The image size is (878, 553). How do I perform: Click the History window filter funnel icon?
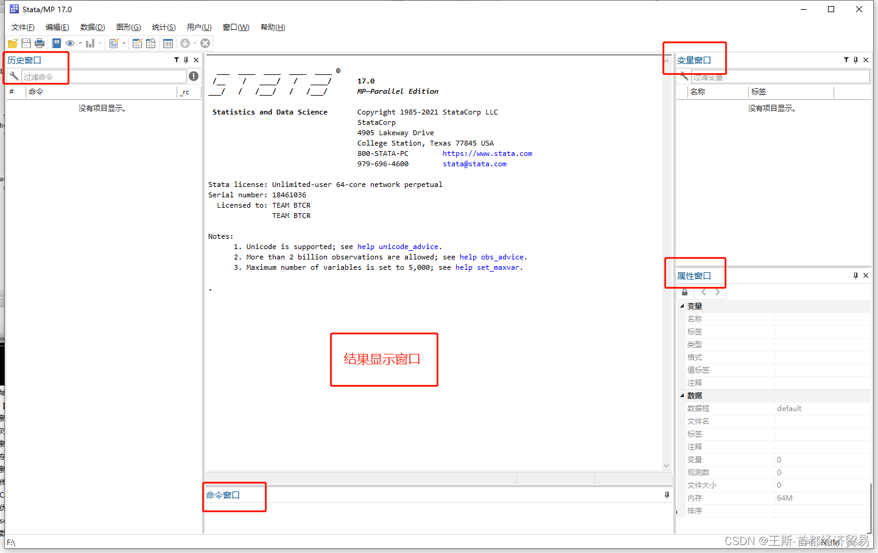click(177, 60)
